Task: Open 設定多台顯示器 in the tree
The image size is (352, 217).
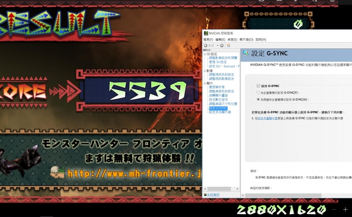Action: click(220, 112)
